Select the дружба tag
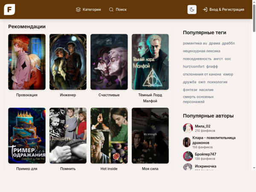 189,82
